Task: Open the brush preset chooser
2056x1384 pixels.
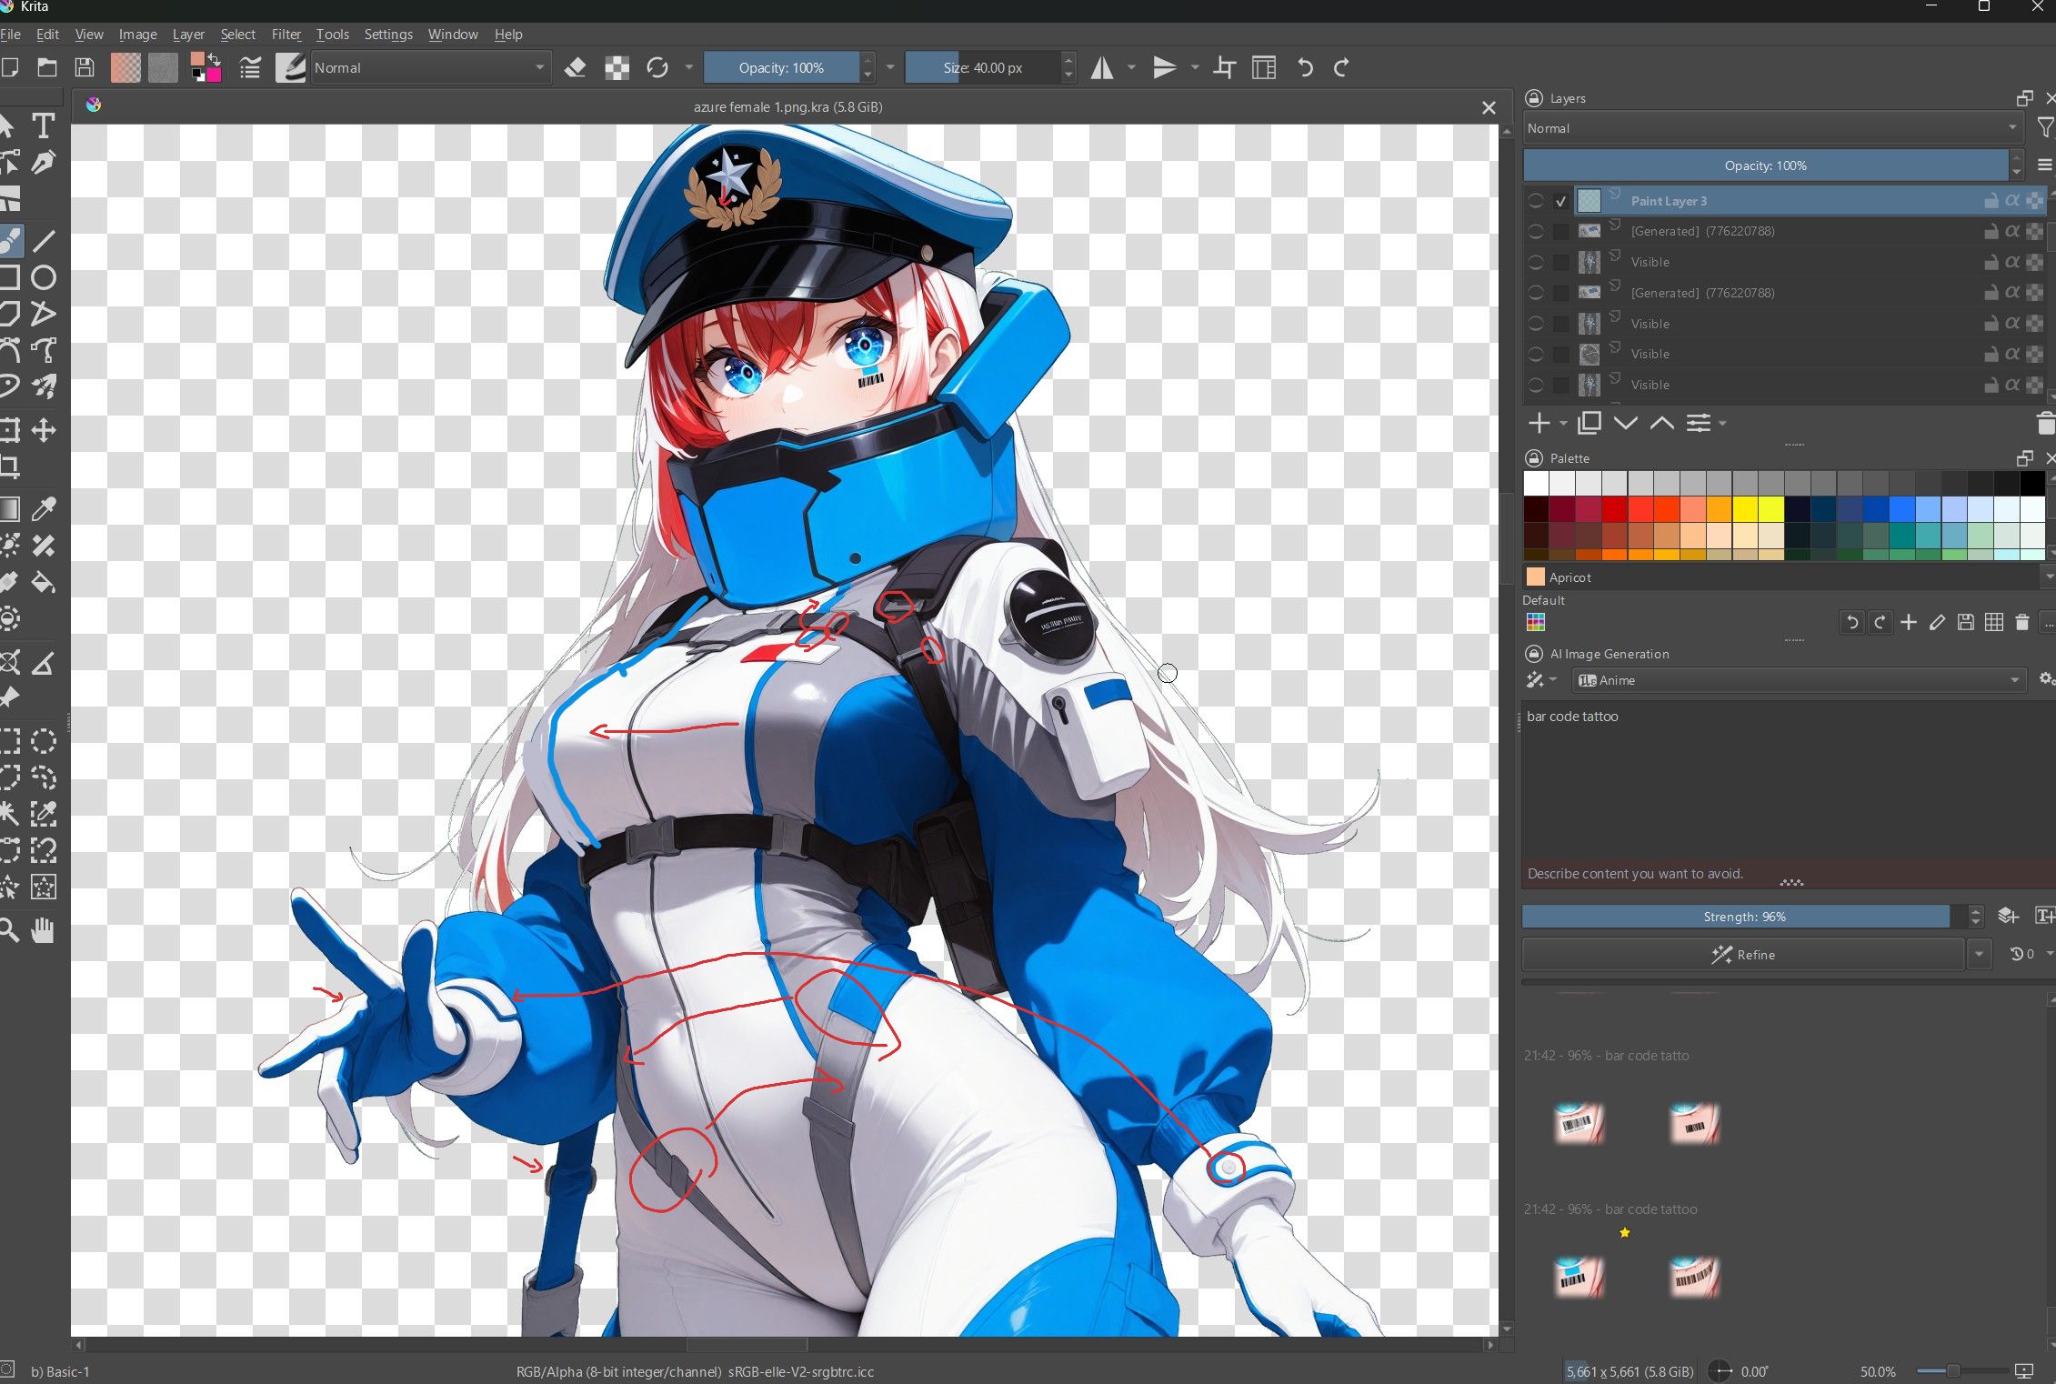Action: (x=290, y=68)
